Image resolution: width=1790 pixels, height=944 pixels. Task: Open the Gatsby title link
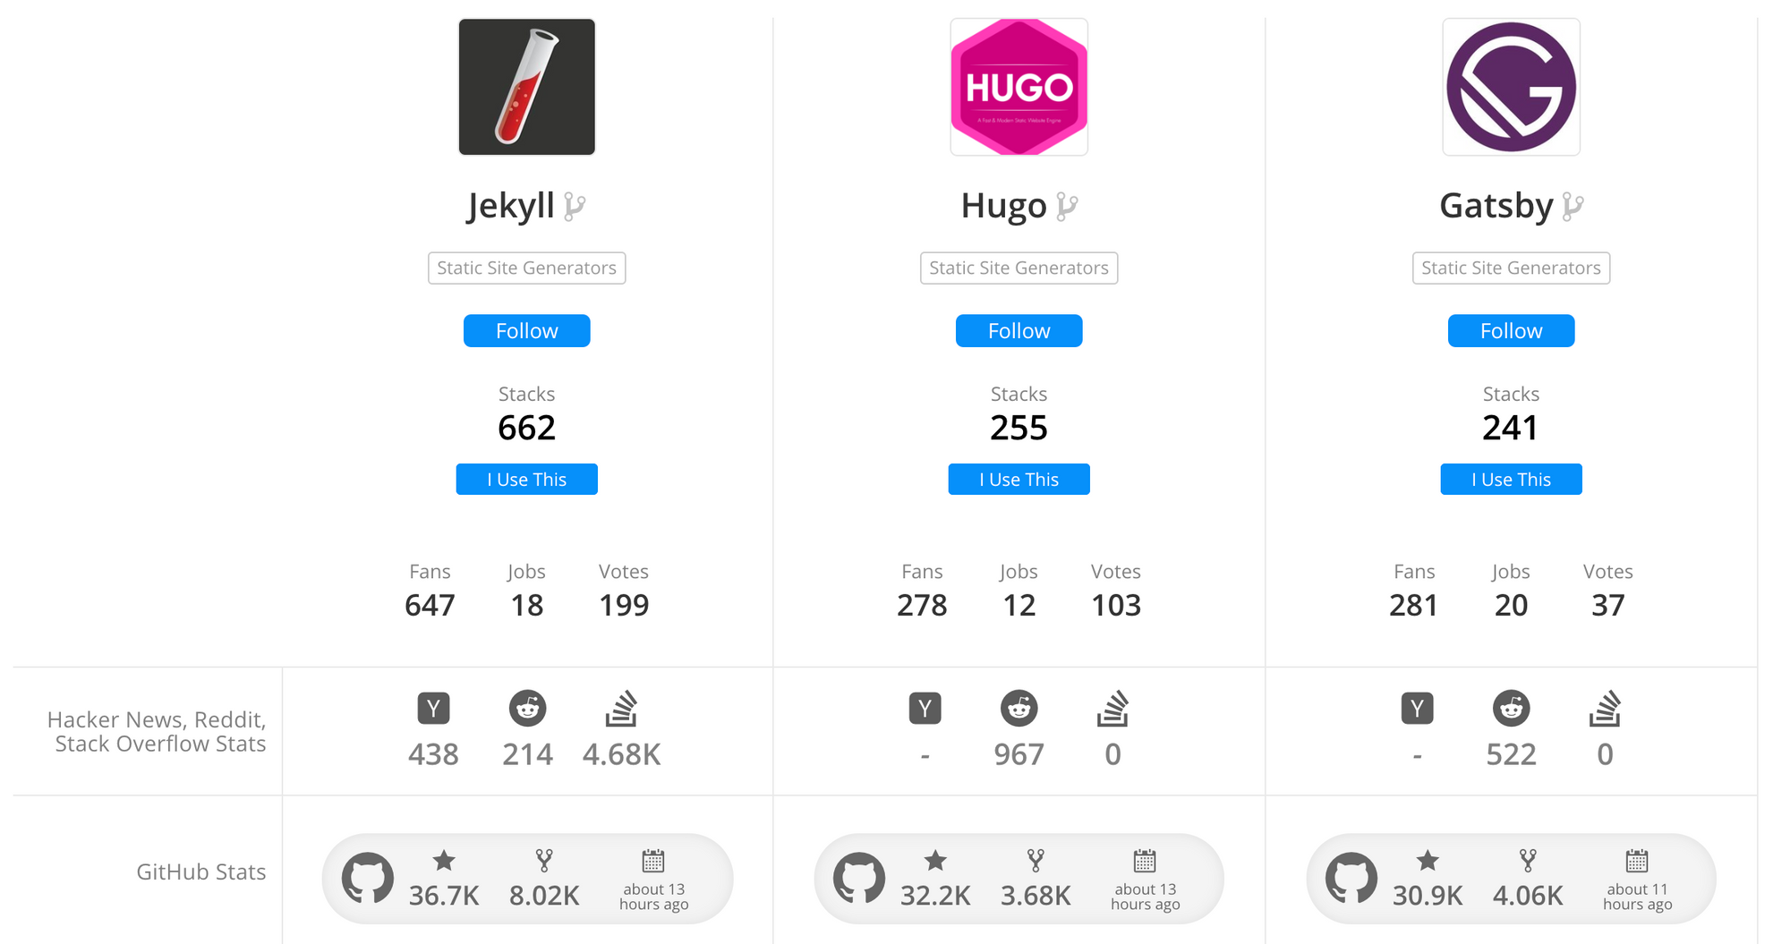[1496, 206]
